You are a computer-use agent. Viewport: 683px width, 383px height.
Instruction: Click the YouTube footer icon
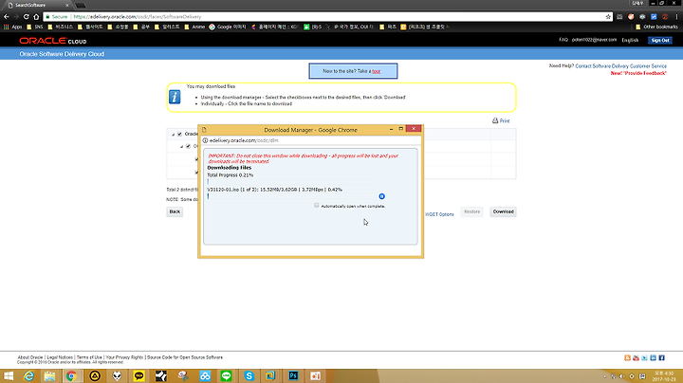click(636, 357)
